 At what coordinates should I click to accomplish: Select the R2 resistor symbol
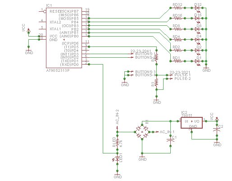point(156,57)
